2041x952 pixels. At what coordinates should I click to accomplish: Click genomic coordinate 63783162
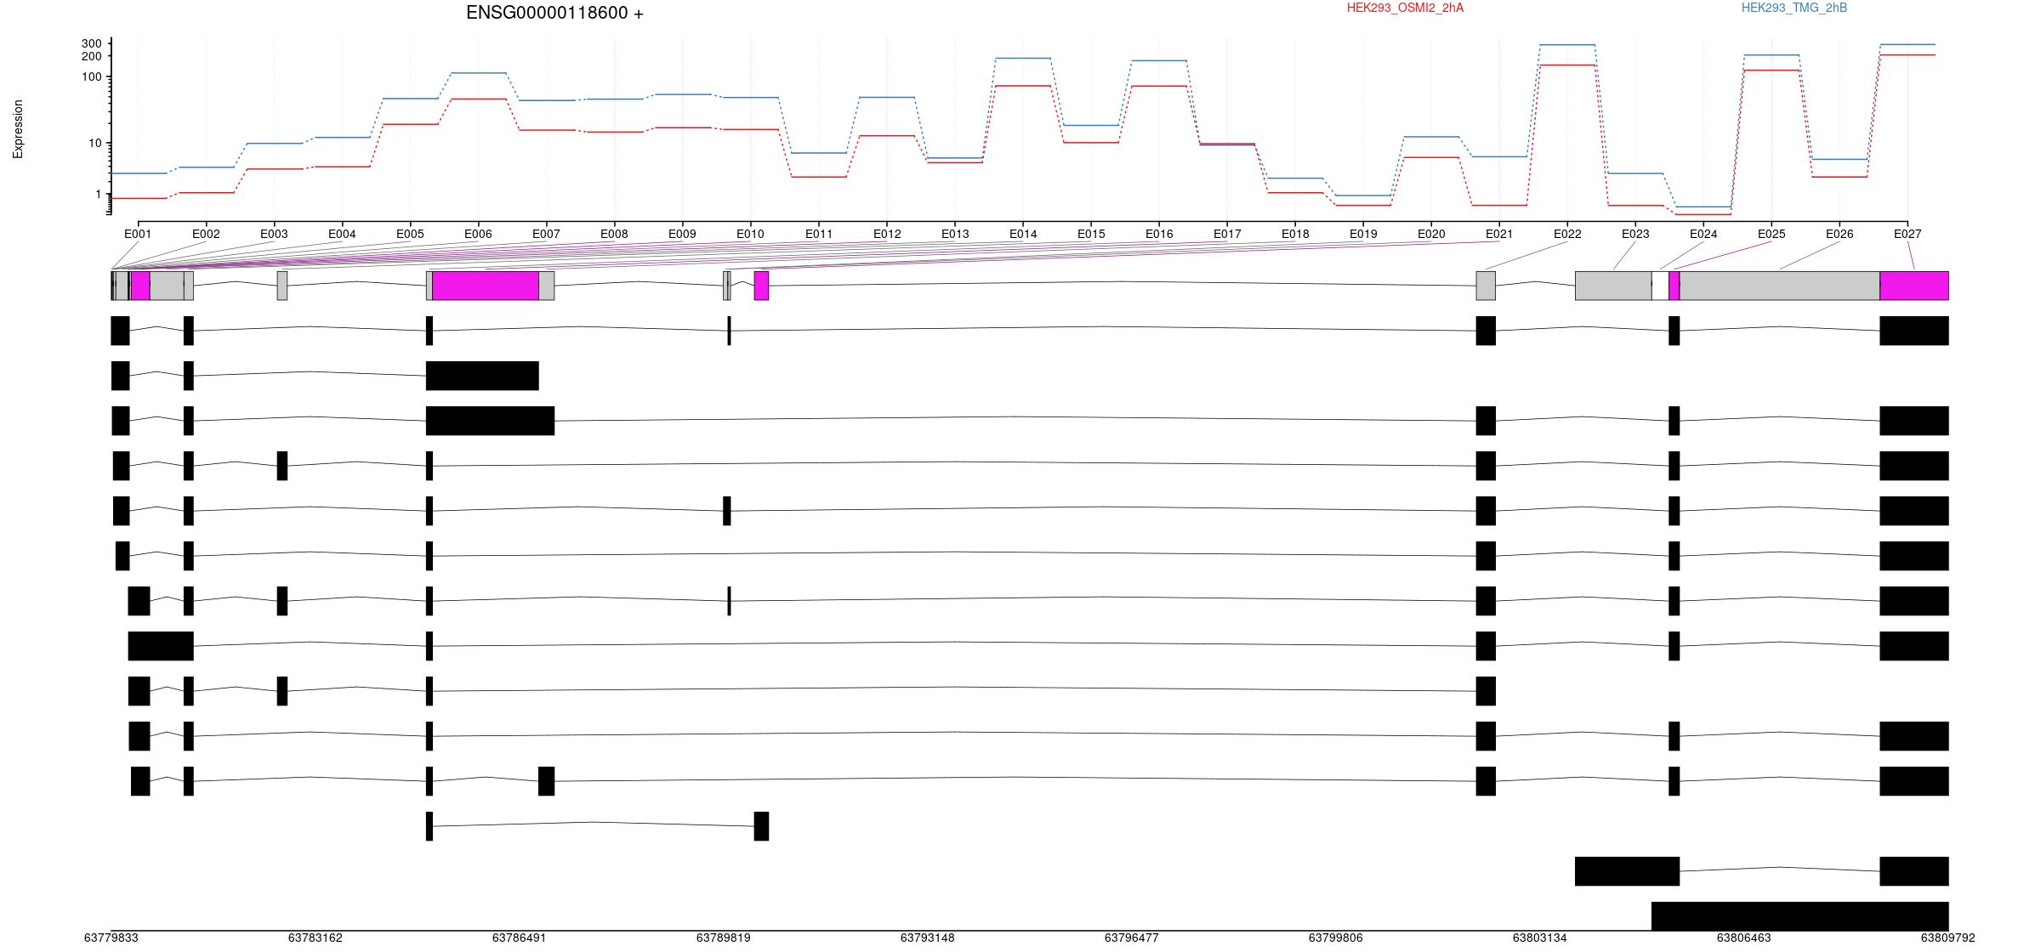coord(315,938)
